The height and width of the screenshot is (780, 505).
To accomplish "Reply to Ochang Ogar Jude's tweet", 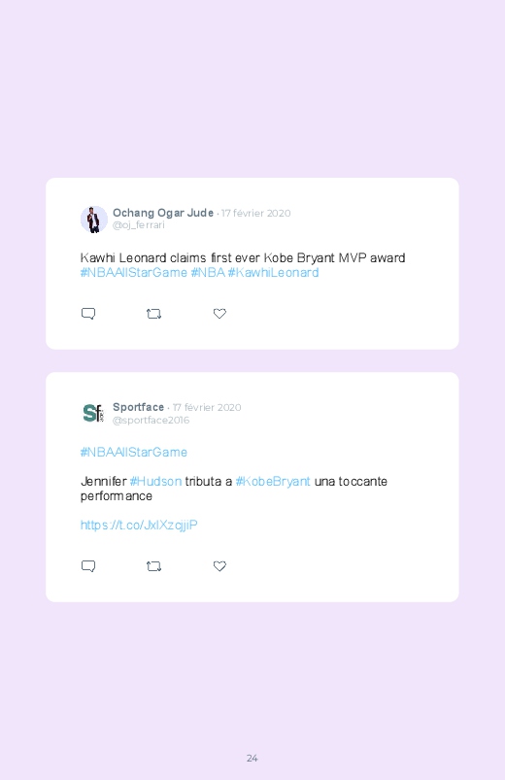I will pos(88,314).
